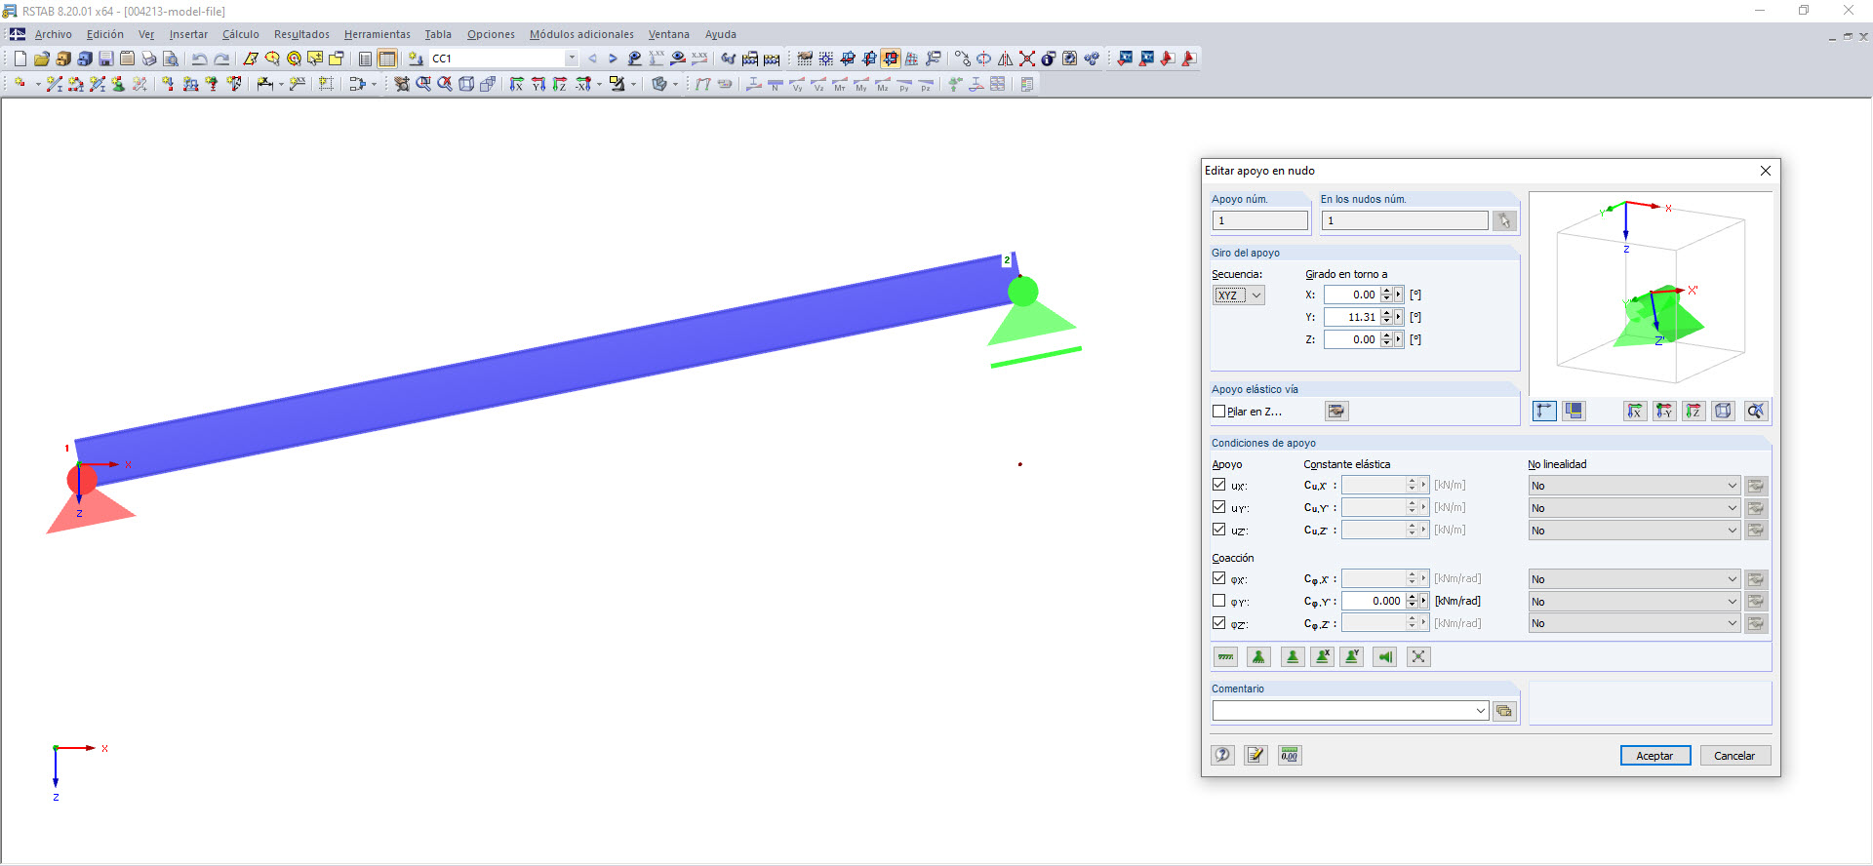Open nonlinearity dropdown for uX'
The height and width of the screenshot is (866, 1873).
point(1634,486)
